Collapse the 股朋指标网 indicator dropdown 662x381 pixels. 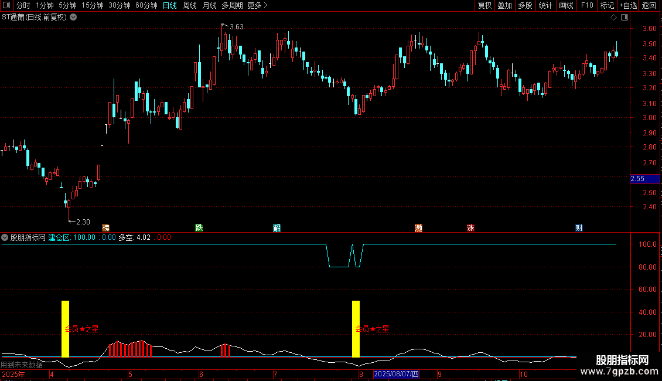pyautogui.click(x=5, y=237)
